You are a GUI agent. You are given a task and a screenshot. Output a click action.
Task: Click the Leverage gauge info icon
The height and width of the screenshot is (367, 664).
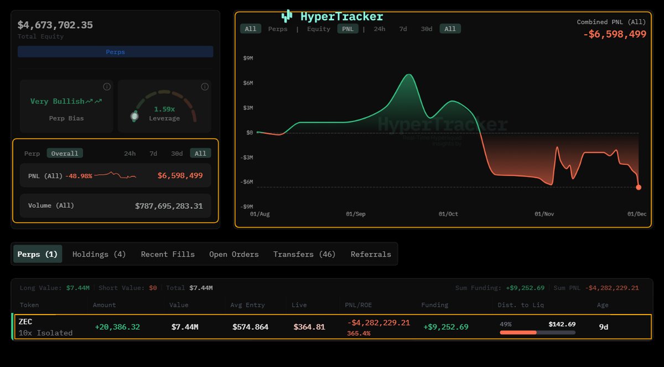(204, 87)
